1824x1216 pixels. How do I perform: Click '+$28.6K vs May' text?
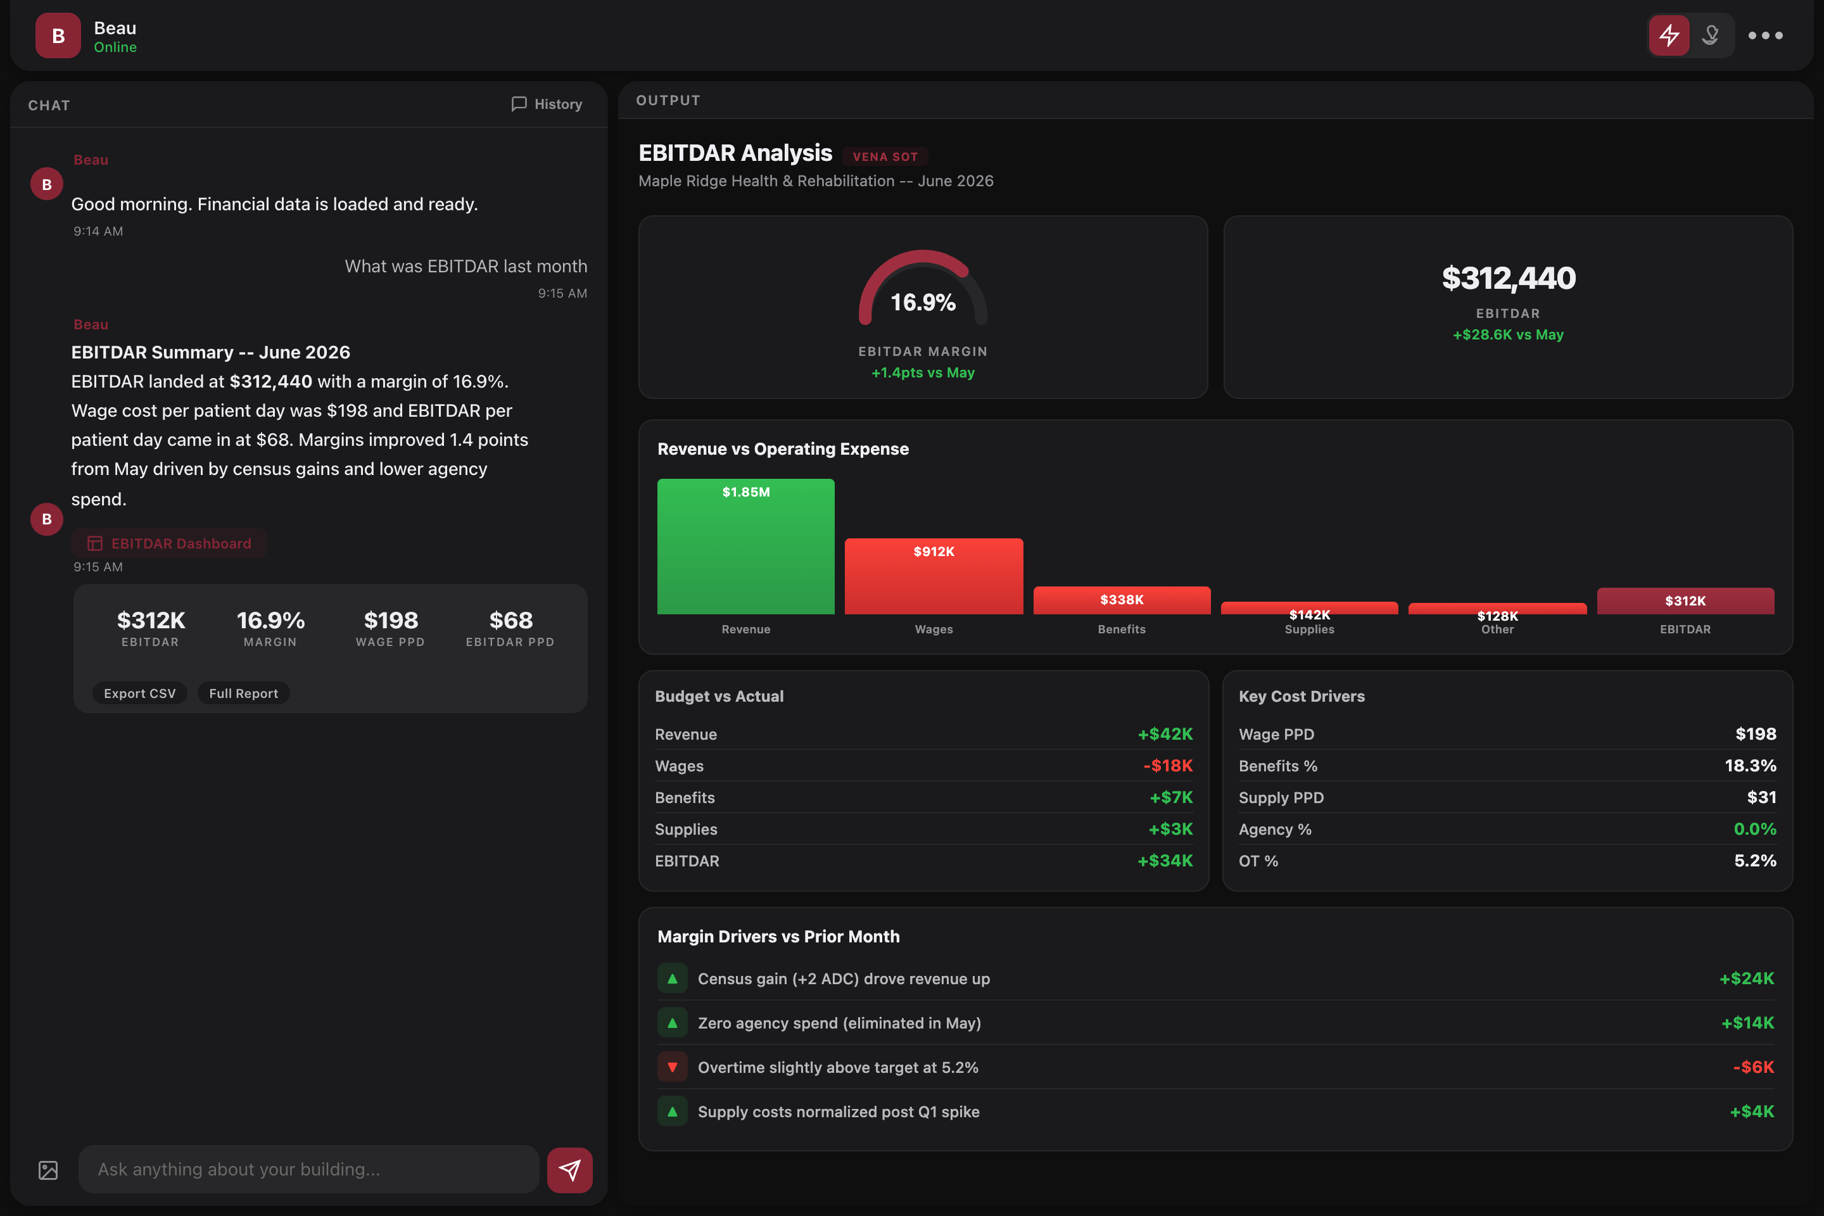pos(1509,334)
